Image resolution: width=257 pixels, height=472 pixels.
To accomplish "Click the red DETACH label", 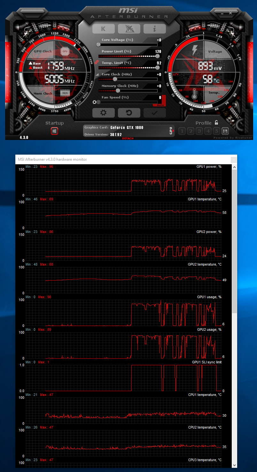I will click(x=128, y=138).
